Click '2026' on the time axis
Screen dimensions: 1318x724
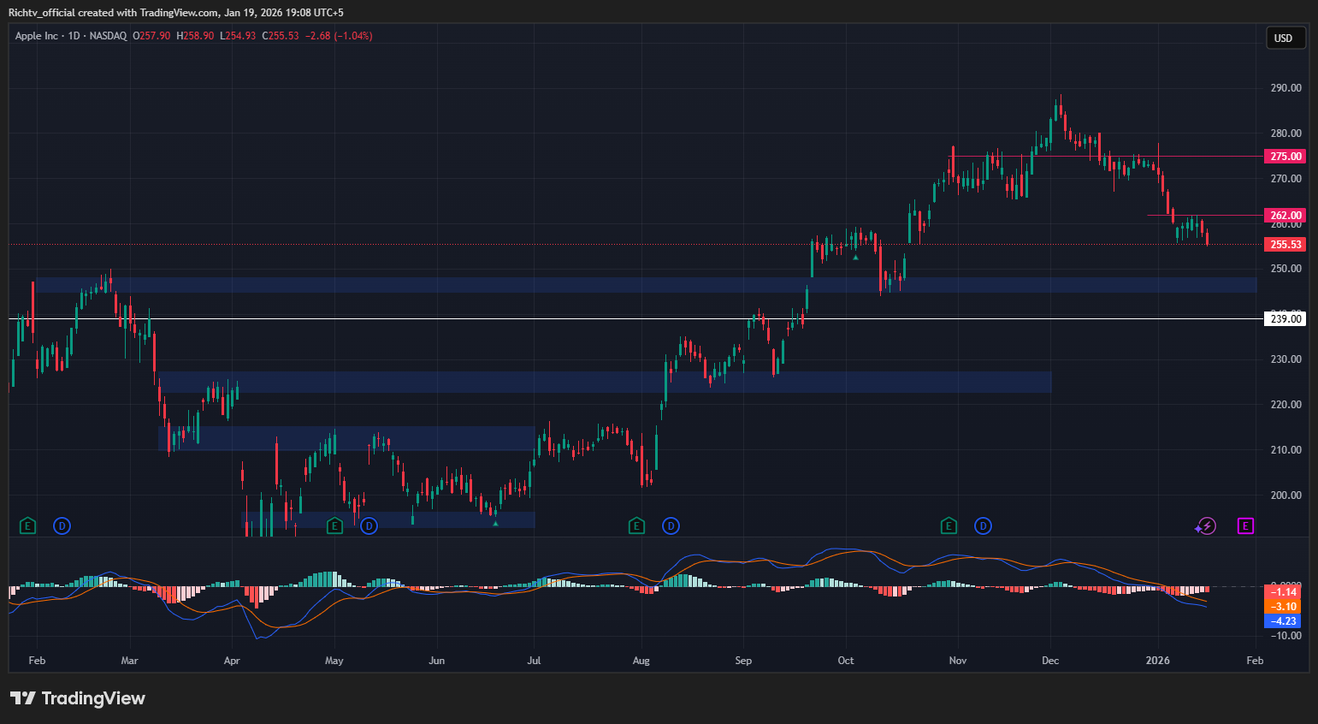tap(1158, 660)
